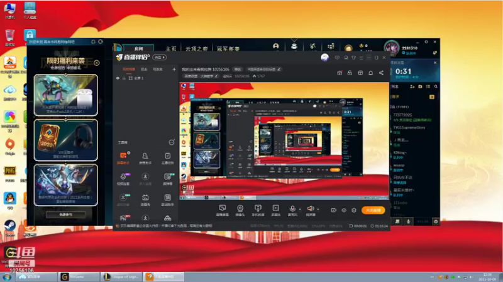
Task: Open the 主页 tab in League client
Action: click(171, 49)
